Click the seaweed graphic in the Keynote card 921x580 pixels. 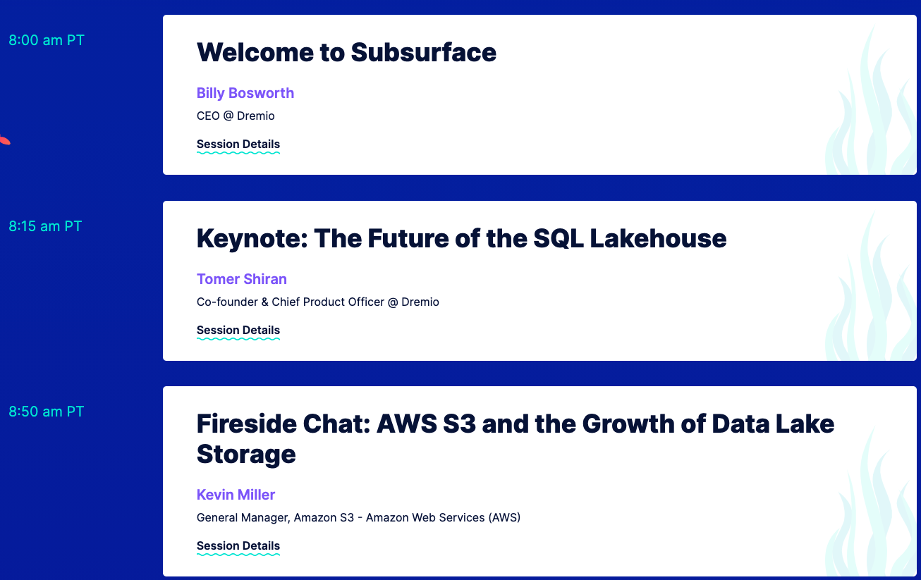[x=871, y=289]
